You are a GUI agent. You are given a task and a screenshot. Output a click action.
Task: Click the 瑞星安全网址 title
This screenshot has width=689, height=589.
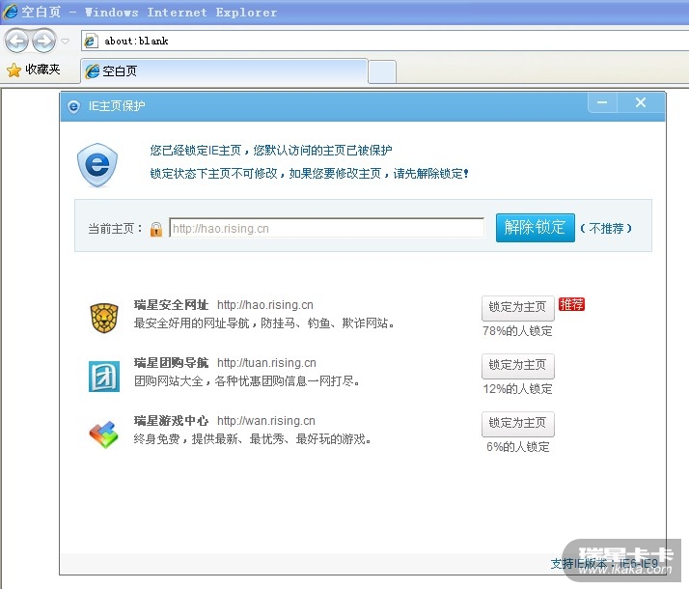click(x=171, y=304)
